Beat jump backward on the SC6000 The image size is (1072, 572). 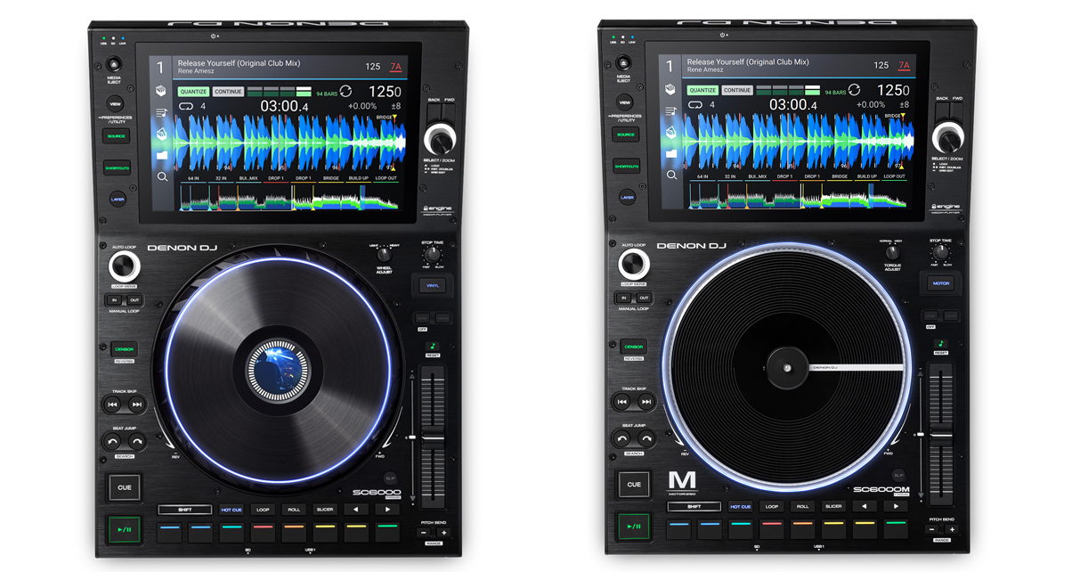click(x=112, y=441)
